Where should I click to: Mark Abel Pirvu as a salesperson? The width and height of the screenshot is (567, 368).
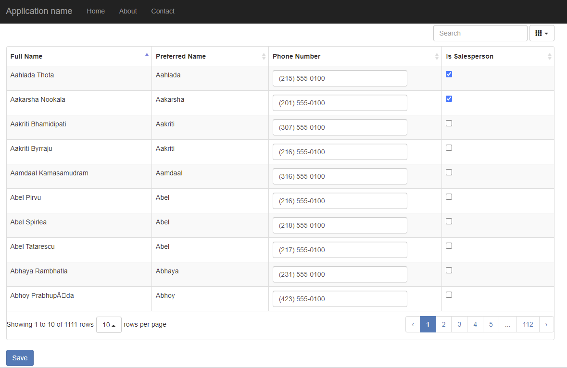[449, 196]
